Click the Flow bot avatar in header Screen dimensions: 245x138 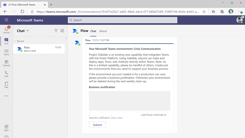(75, 31)
